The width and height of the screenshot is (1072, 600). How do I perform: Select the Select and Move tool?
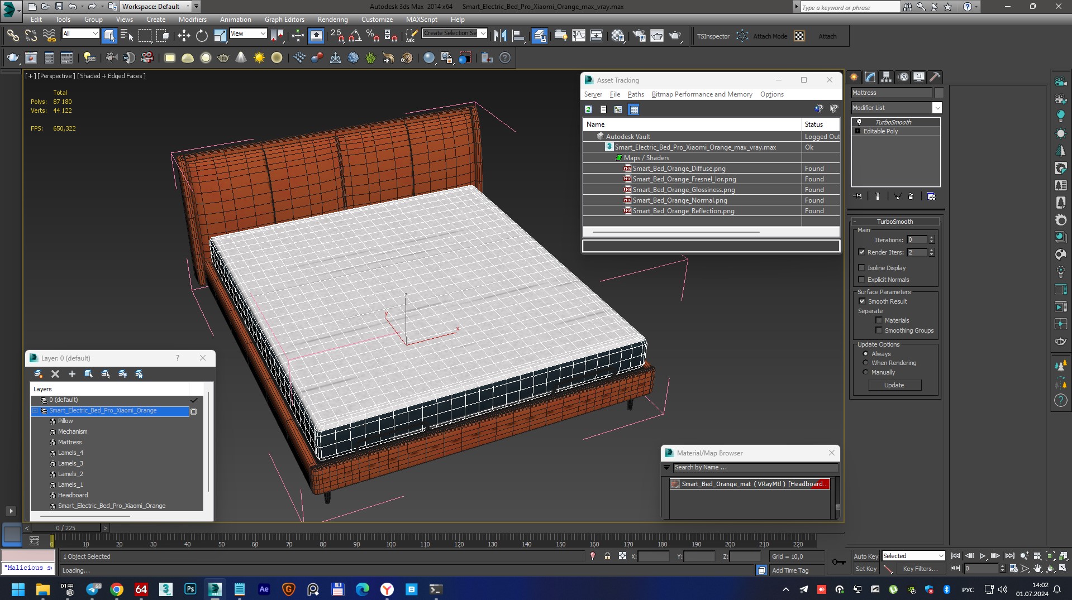(x=184, y=36)
